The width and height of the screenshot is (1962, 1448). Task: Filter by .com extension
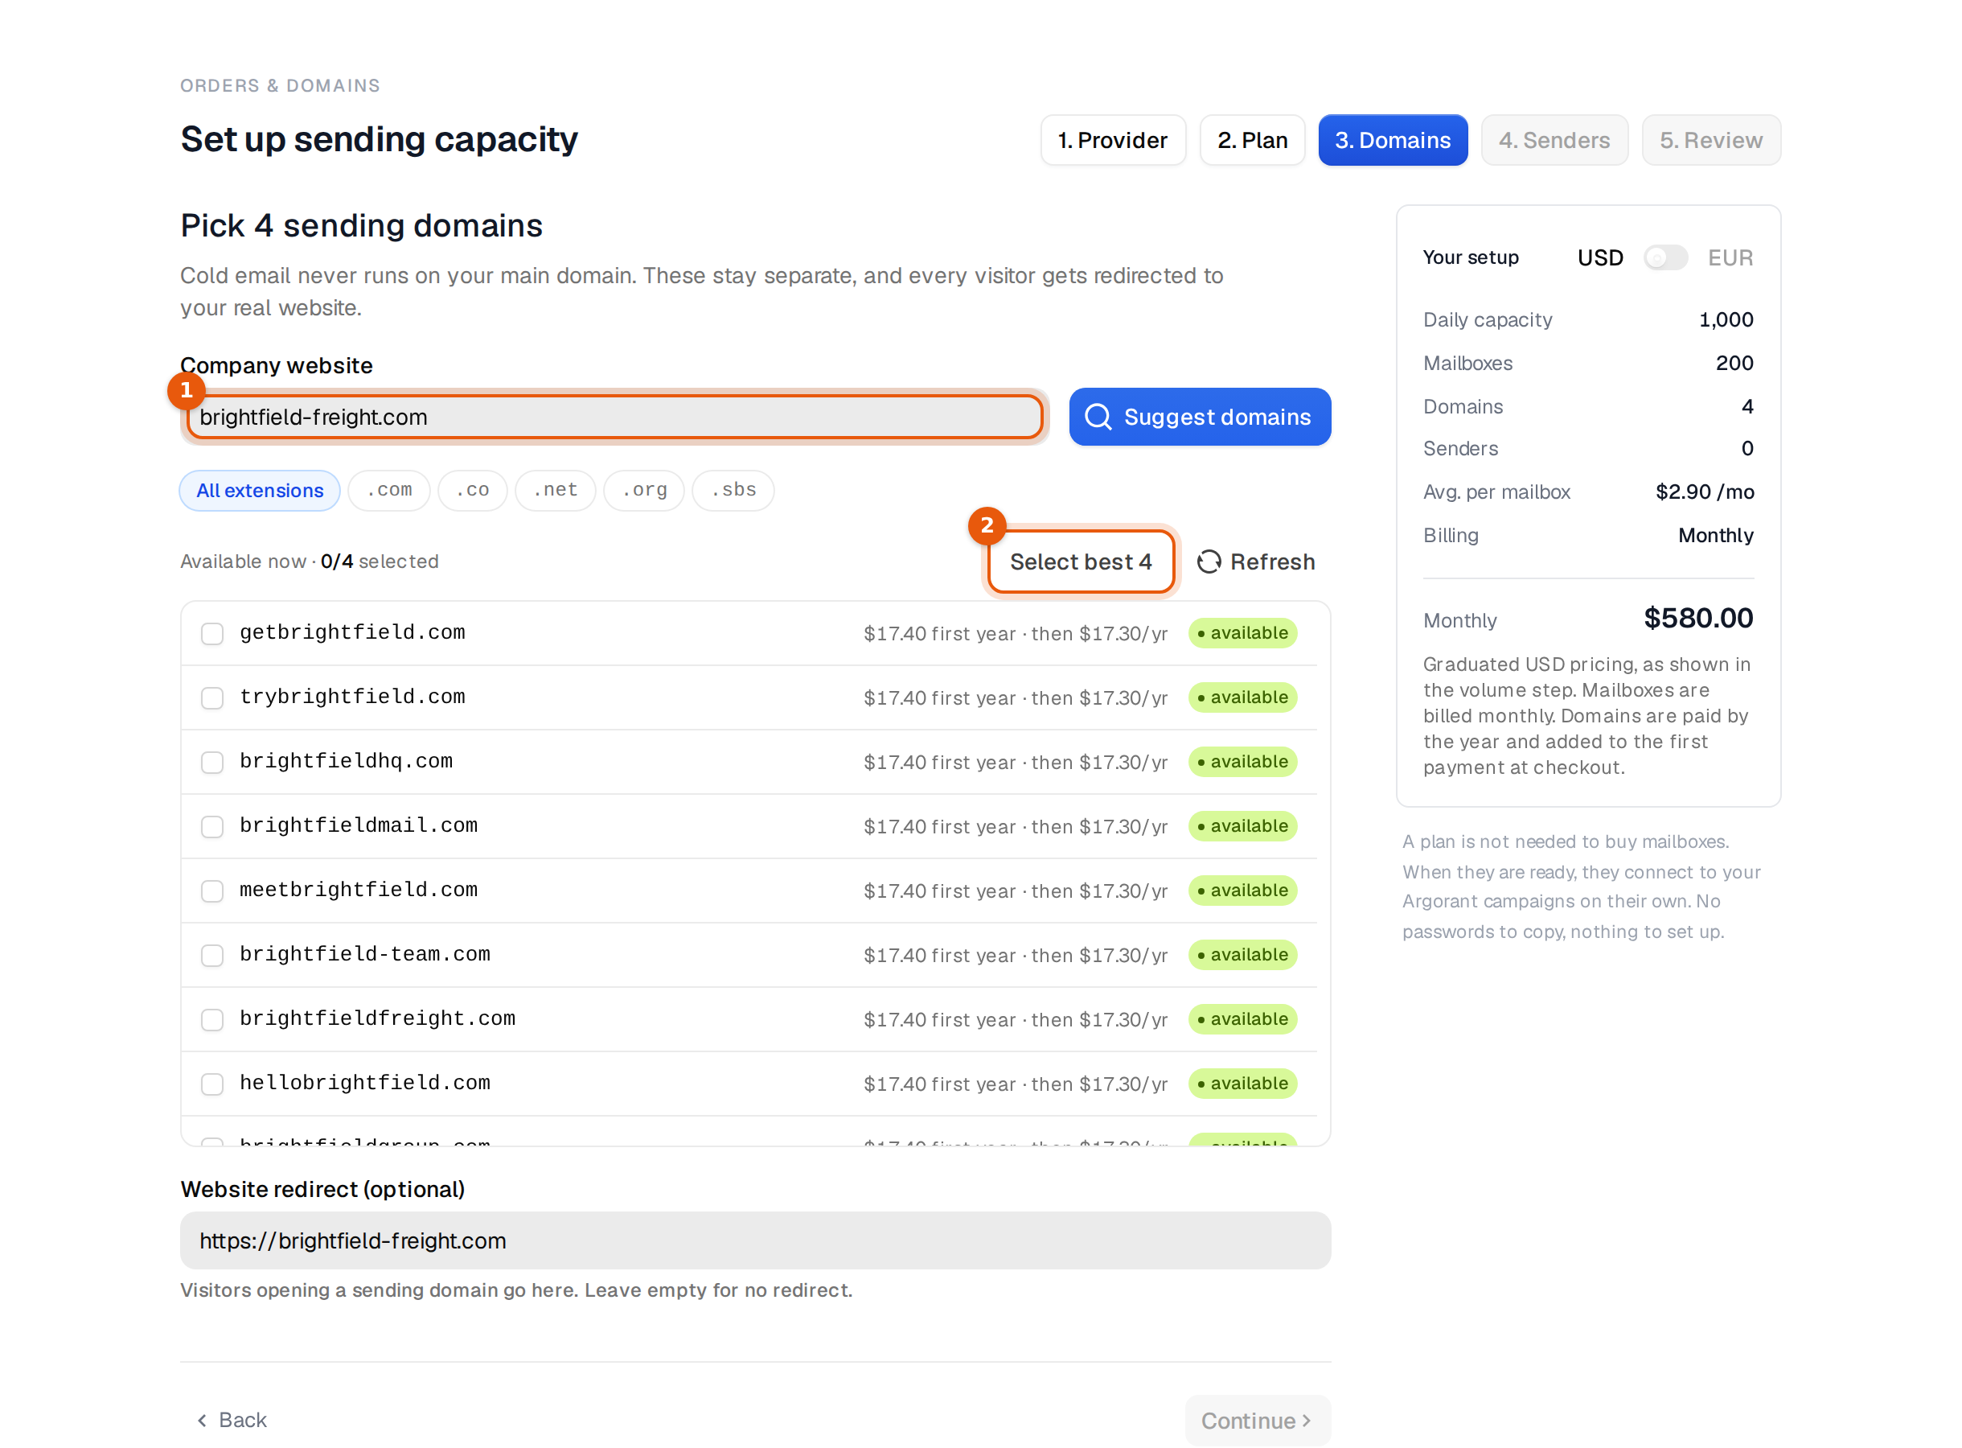coord(389,491)
